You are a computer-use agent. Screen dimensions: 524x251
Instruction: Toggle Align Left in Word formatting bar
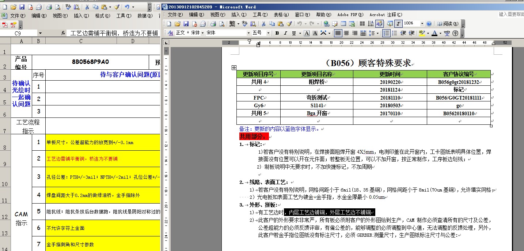click(x=338, y=33)
